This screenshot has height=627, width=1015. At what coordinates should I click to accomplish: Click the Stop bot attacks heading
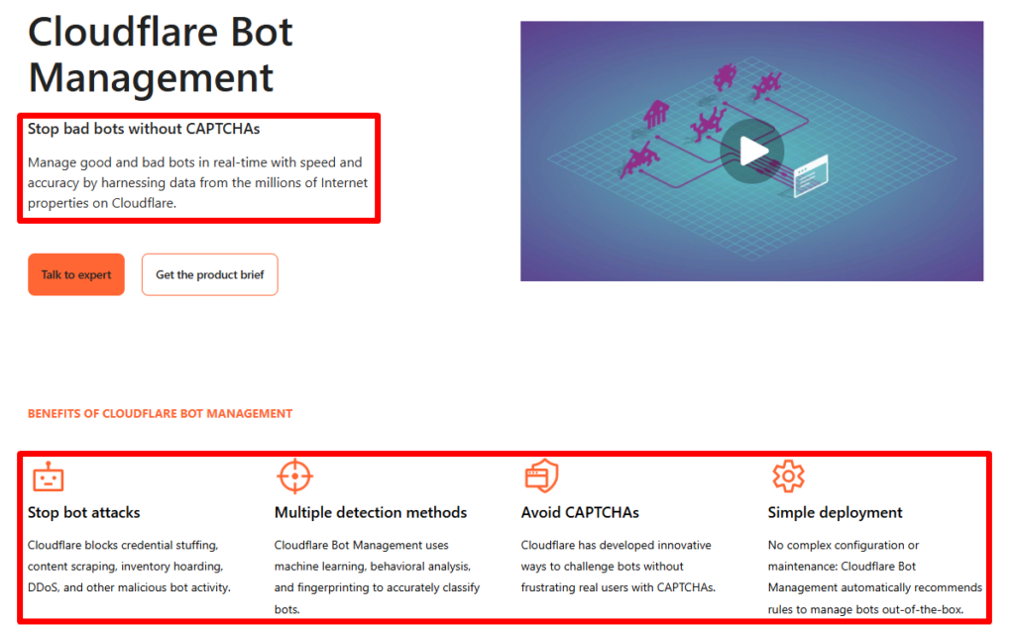point(83,512)
